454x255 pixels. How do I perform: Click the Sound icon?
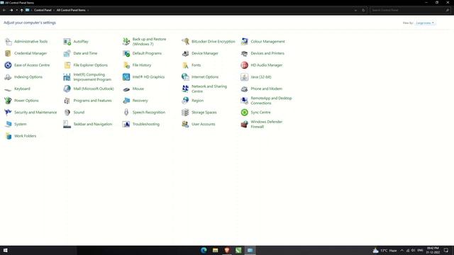(x=67, y=113)
